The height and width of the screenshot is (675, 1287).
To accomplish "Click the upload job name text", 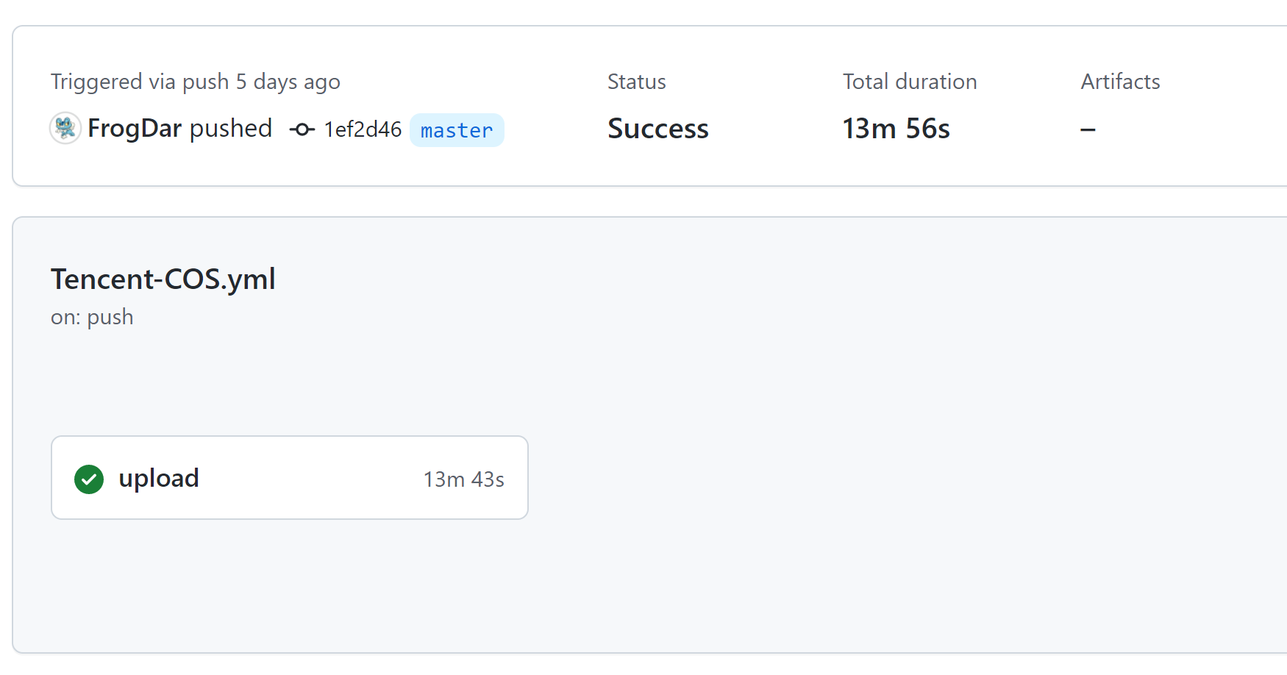I will pos(159,478).
